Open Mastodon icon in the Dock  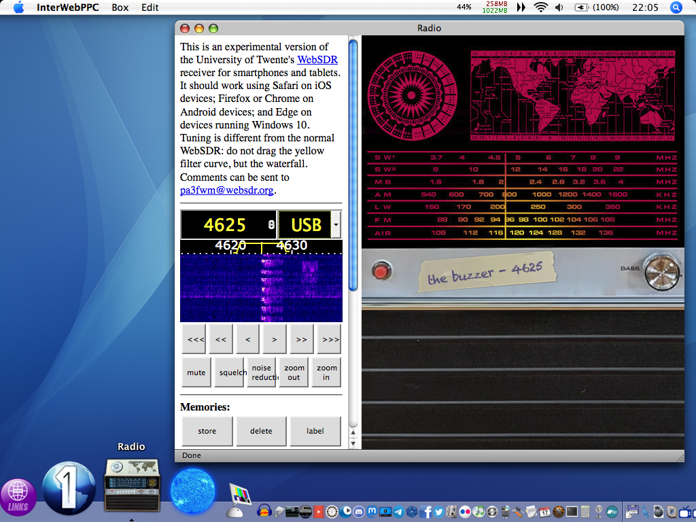tap(372, 511)
